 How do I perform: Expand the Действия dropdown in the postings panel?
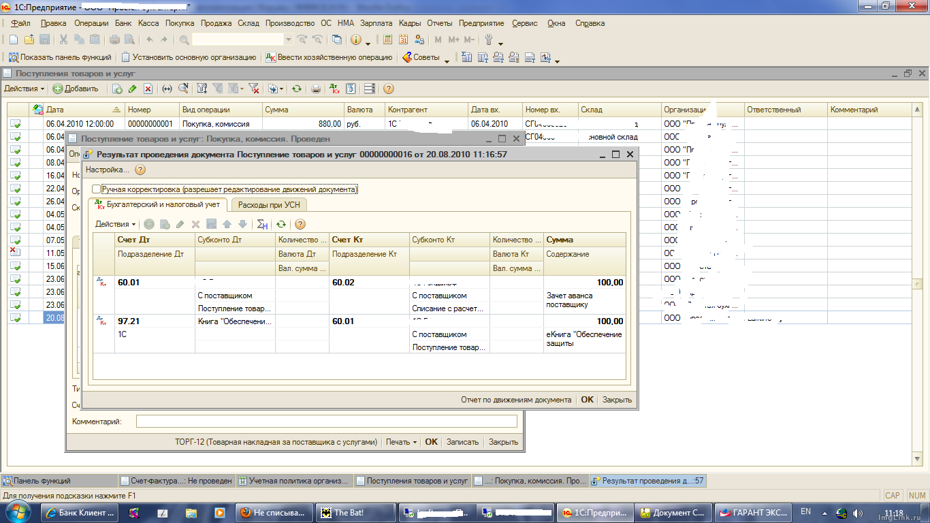(x=115, y=224)
